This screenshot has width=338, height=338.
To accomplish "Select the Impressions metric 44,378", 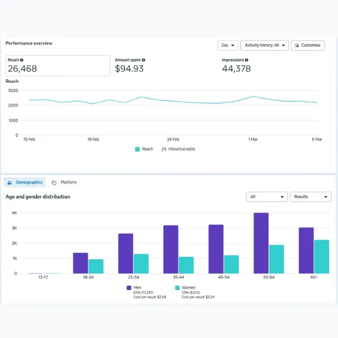I will (236, 69).
